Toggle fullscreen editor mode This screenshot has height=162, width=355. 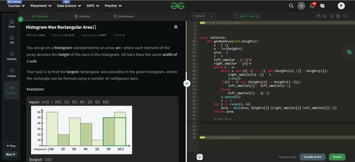(344, 16)
